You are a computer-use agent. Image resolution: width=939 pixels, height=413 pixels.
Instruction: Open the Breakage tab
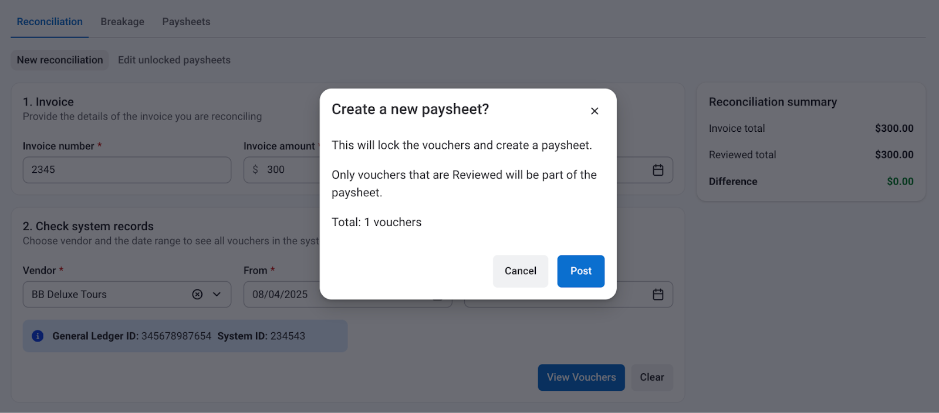(122, 22)
